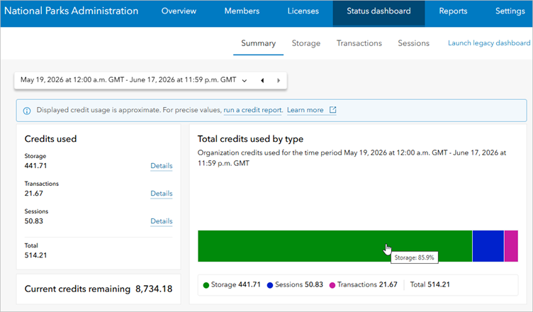
Task: Switch to the Sessions sub-tab
Action: click(414, 43)
